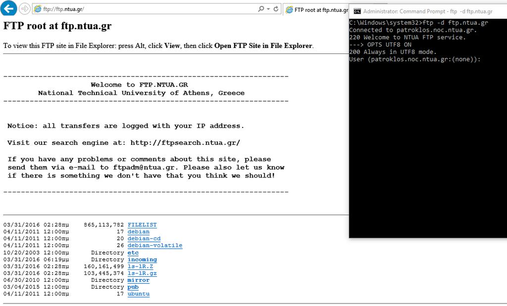The width and height of the screenshot is (507, 306).
Task: Click the Command Prompt title bar
Action: (428, 11)
